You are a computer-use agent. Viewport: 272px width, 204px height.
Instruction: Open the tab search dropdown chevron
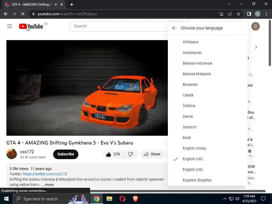coord(229,4)
